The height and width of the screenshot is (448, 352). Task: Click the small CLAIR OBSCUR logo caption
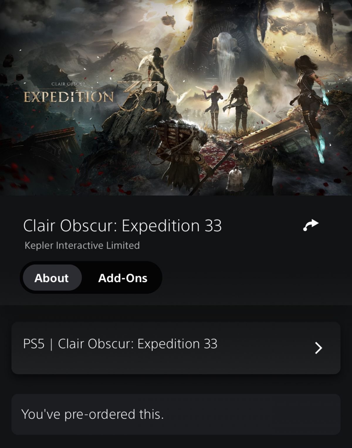click(69, 84)
